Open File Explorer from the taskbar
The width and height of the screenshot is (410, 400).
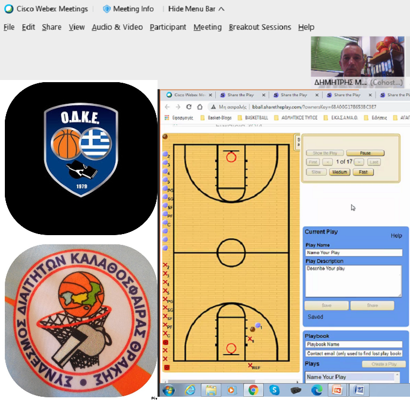click(x=211, y=390)
